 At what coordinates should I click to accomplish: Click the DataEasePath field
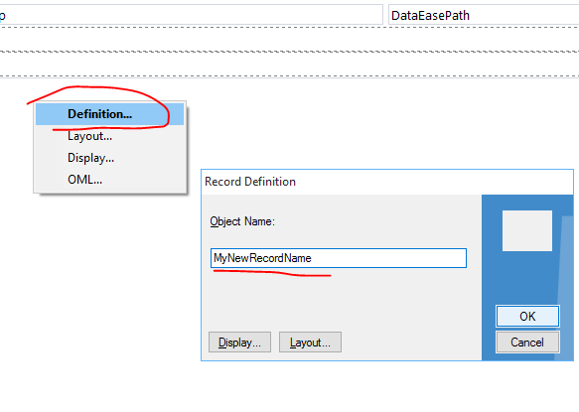(x=484, y=15)
